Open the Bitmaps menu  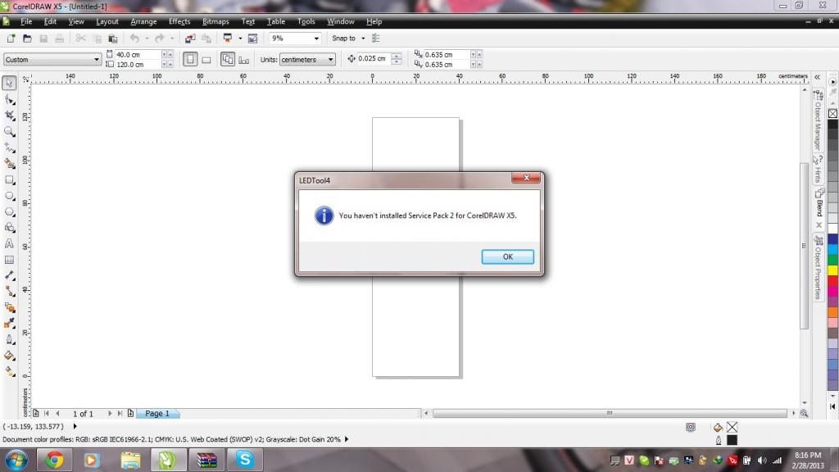[x=215, y=21]
